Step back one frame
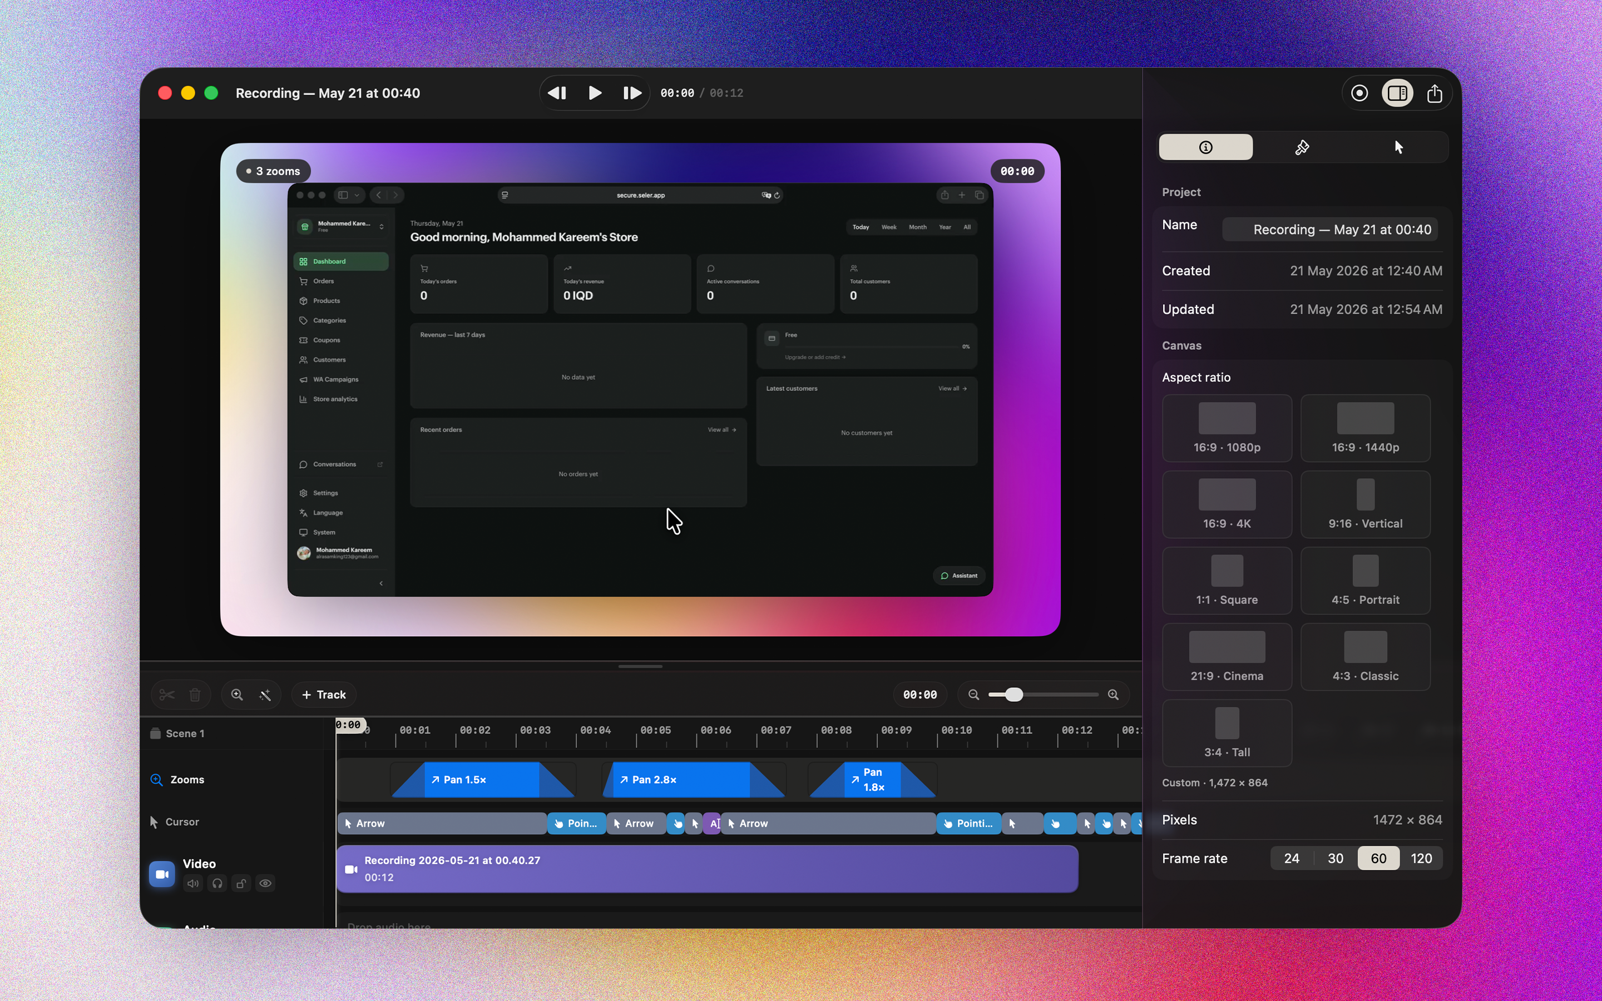The image size is (1602, 1001). [557, 93]
